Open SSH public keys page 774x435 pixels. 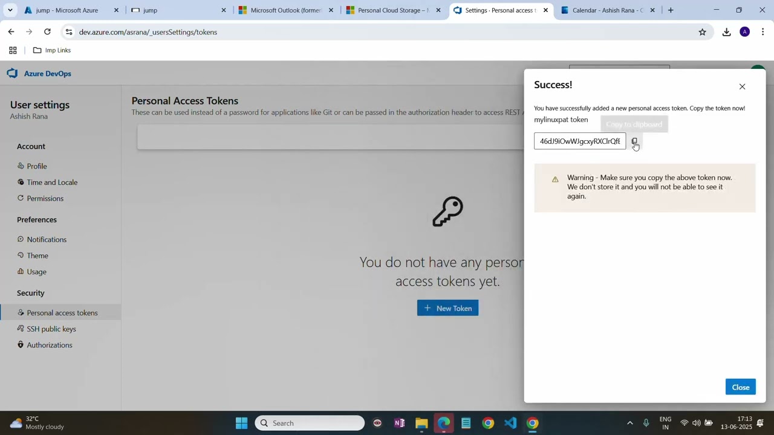[51, 329]
